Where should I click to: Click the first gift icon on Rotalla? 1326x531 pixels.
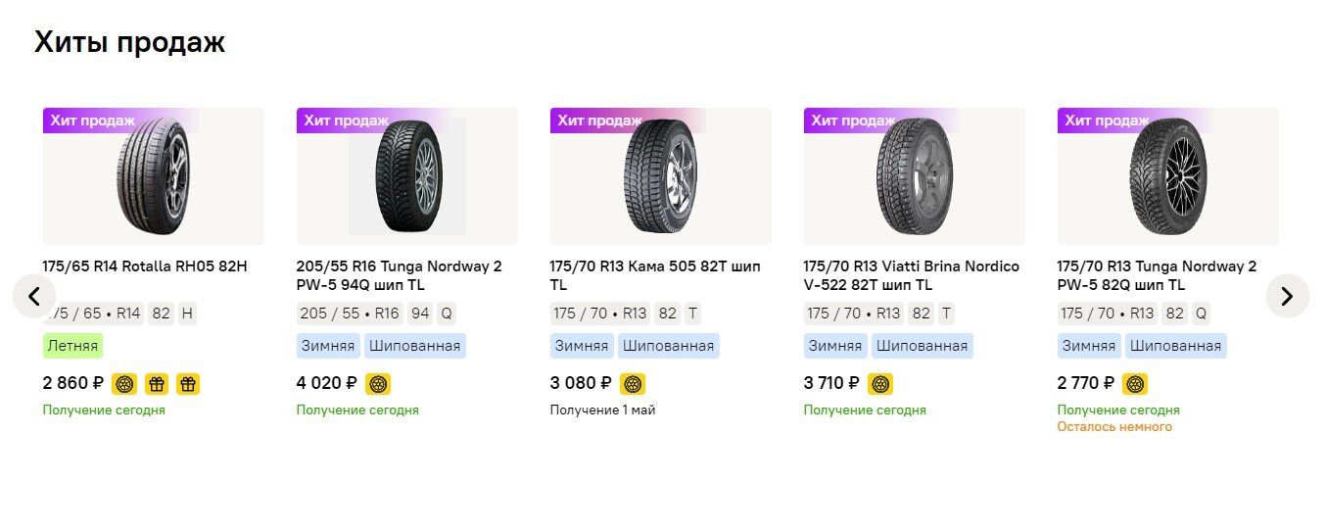point(157,384)
